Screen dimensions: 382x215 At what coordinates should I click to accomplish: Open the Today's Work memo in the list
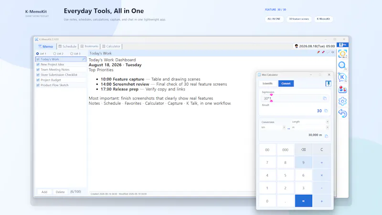point(61,59)
